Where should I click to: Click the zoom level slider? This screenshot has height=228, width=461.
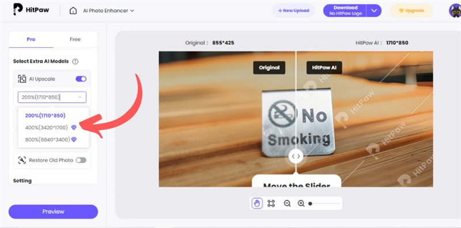(x=324, y=203)
